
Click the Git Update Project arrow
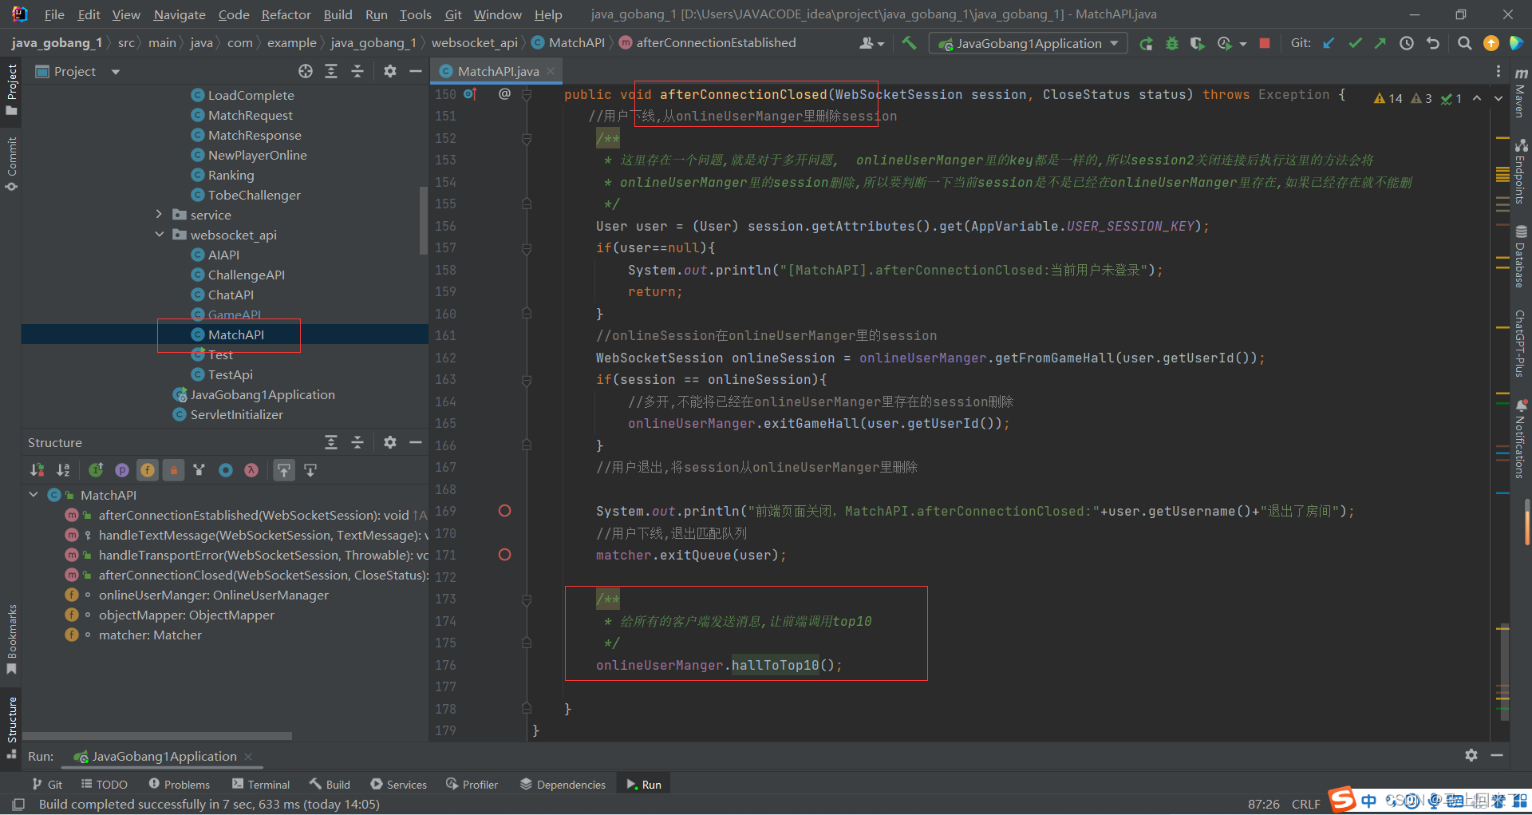click(x=1329, y=43)
